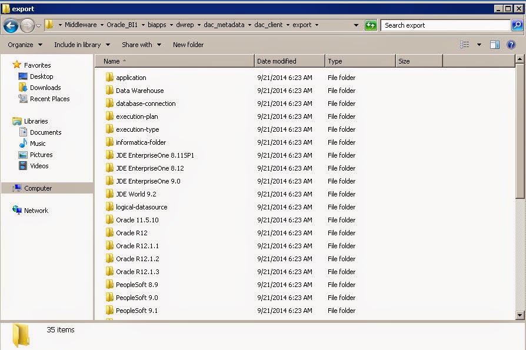This screenshot has width=526, height=350.
Task: Toggle the preview pane icon
Action: point(495,45)
